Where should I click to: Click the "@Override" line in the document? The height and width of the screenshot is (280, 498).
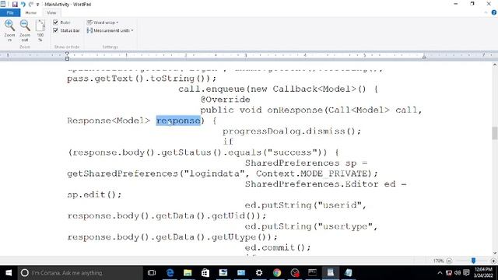coord(225,100)
